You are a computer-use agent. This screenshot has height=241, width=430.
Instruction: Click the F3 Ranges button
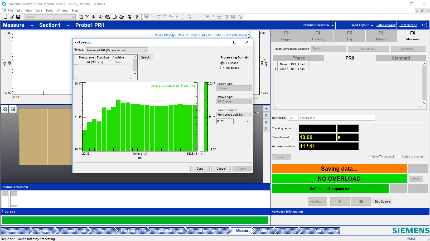click(x=286, y=36)
